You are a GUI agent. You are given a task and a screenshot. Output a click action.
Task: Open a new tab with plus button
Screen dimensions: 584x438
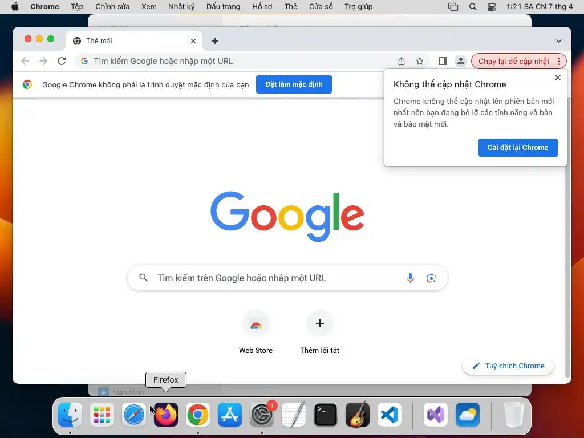click(x=215, y=41)
